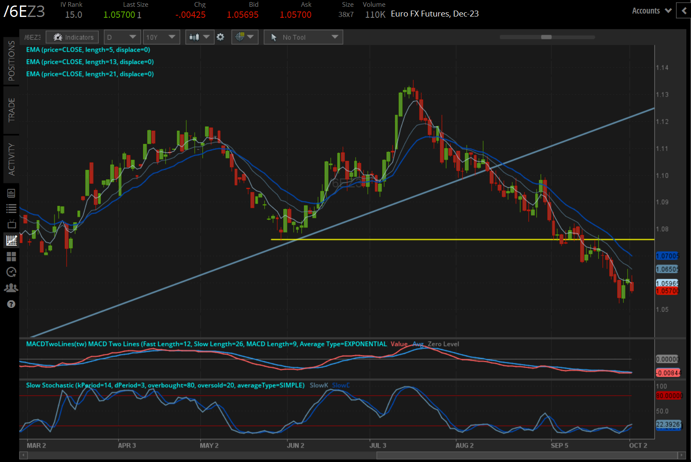Click the help question mark icon
The image size is (691, 462).
(11, 304)
